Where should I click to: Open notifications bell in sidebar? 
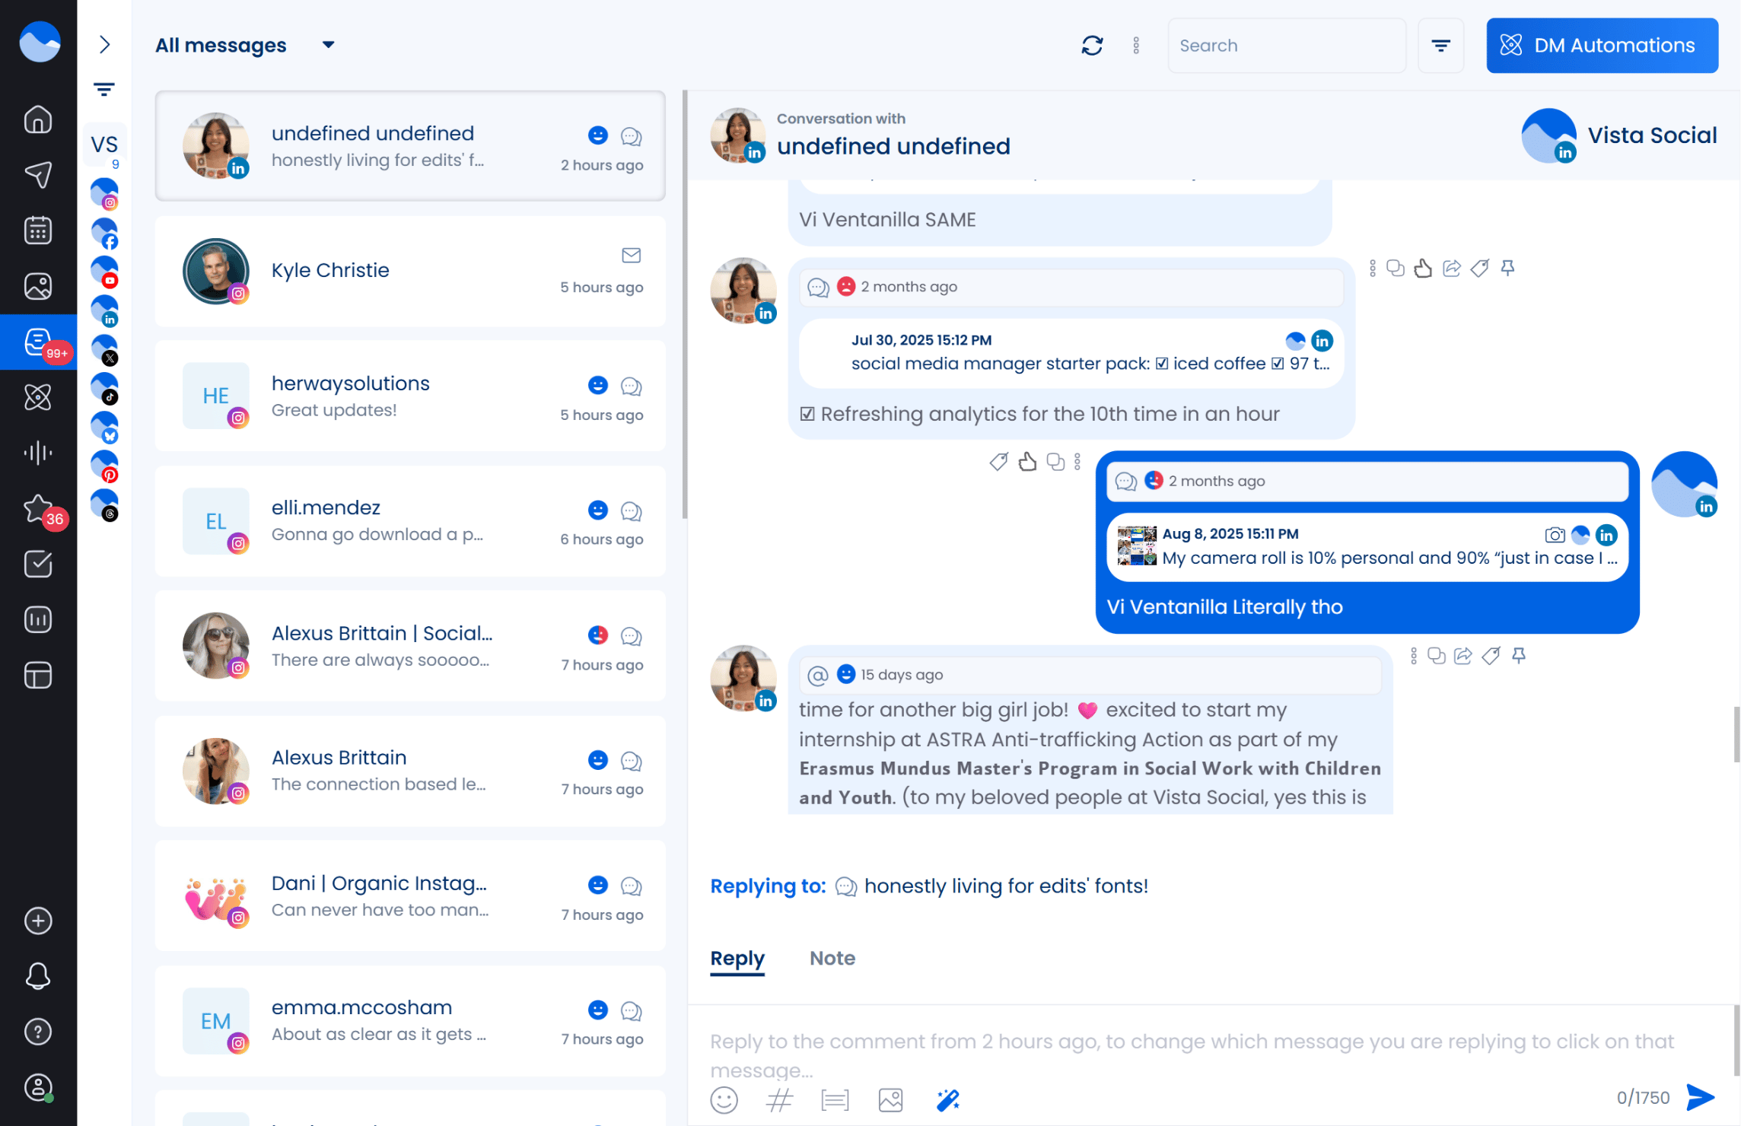(x=38, y=976)
